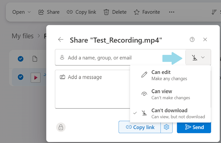Select the Can't download option
The width and height of the screenshot is (221, 143).
(171, 113)
